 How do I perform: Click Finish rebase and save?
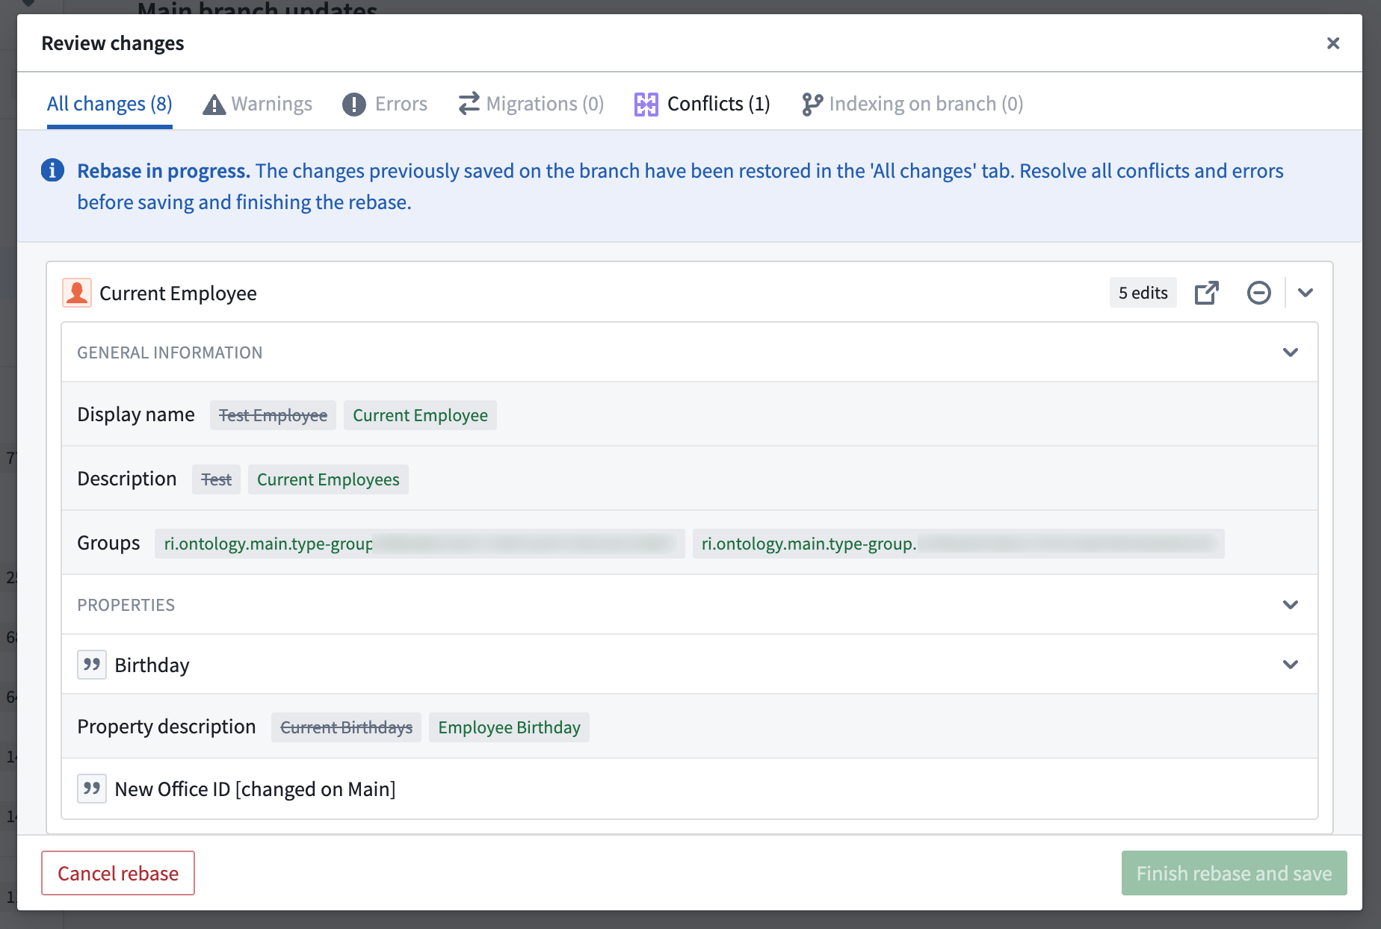(x=1234, y=873)
